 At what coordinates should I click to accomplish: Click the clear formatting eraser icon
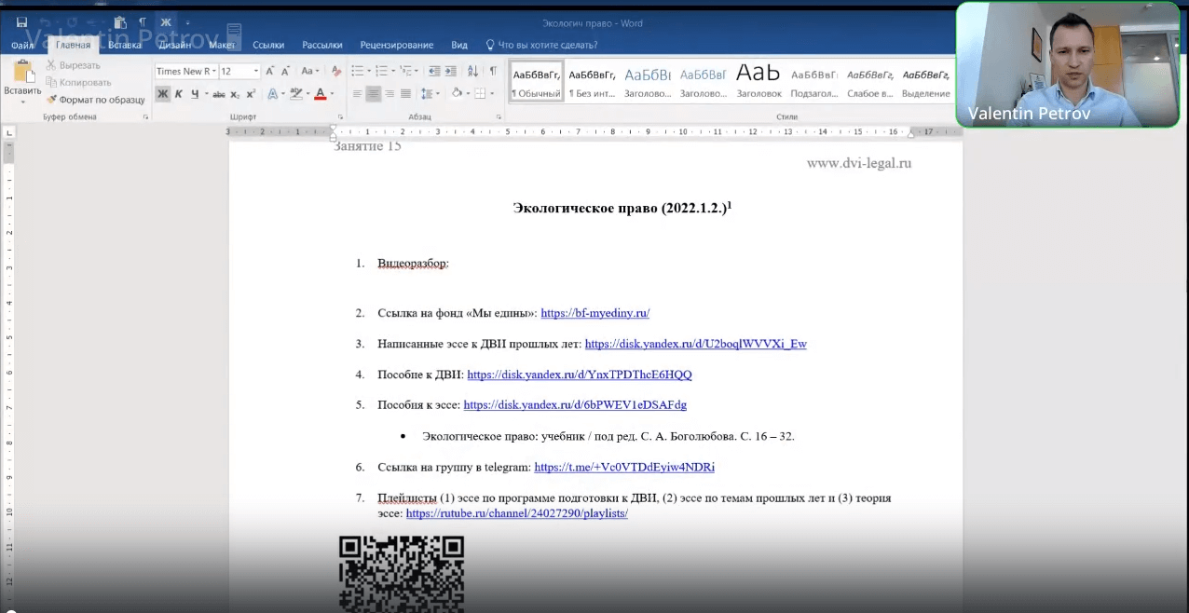coord(335,70)
